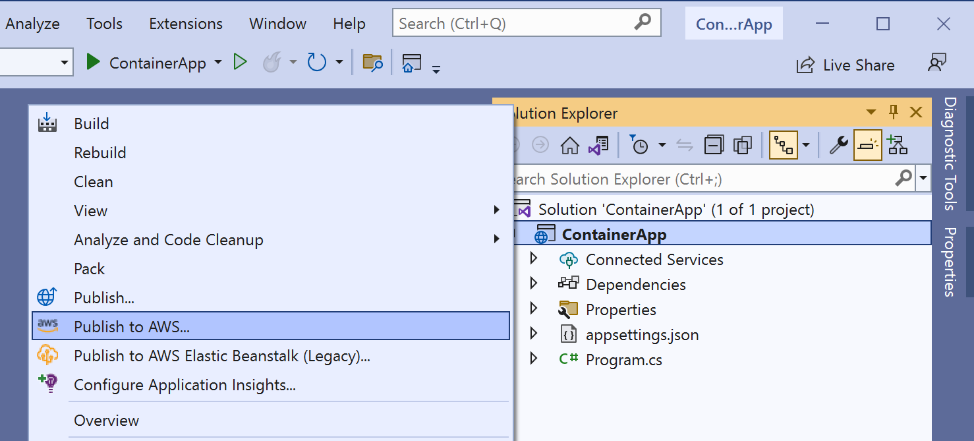
Task: Open the Properties vertical side tab
Action: click(950, 262)
